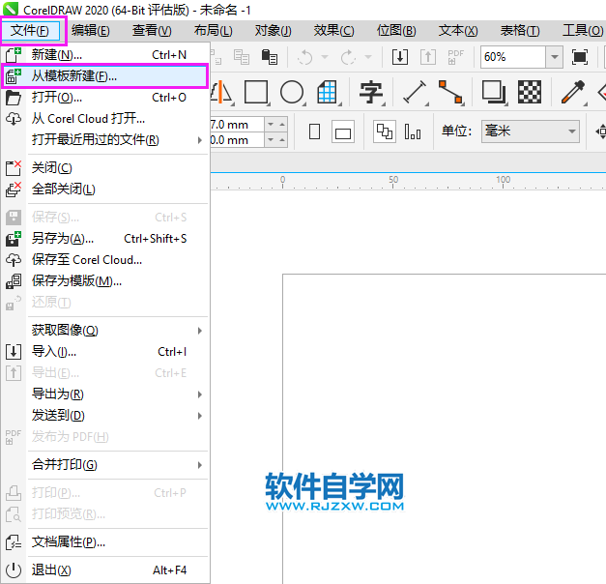Select the Transparency checkerboard tool
The width and height of the screenshot is (606, 584).
(530, 92)
